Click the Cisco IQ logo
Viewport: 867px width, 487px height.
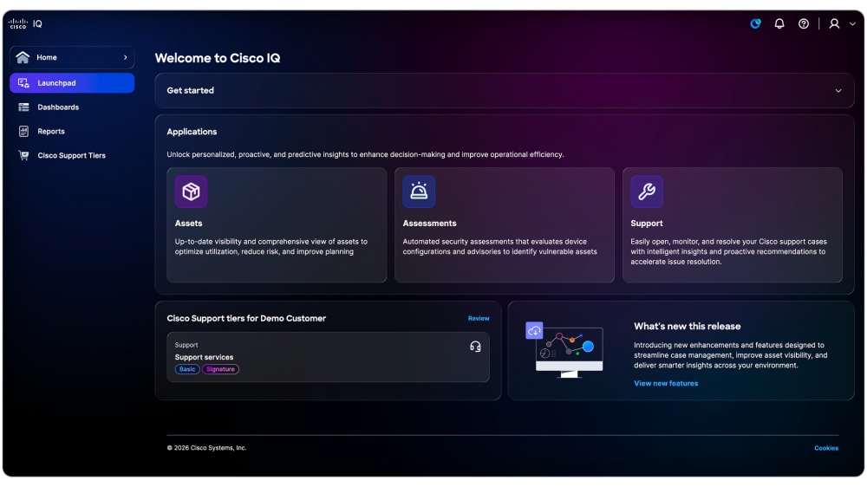[x=25, y=23]
